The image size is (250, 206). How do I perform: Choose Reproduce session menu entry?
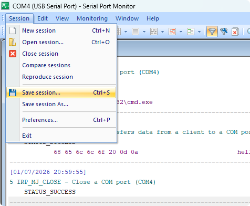click(x=61, y=77)
